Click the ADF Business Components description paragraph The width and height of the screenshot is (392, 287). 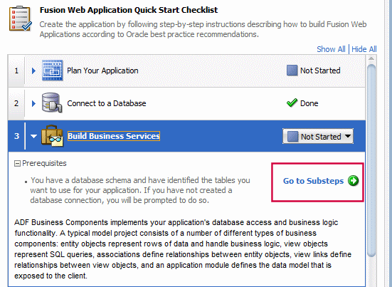coord(183,249)
